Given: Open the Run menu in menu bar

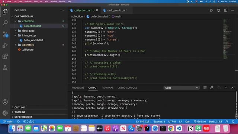Looking at the screenshot, I should 46,1.
